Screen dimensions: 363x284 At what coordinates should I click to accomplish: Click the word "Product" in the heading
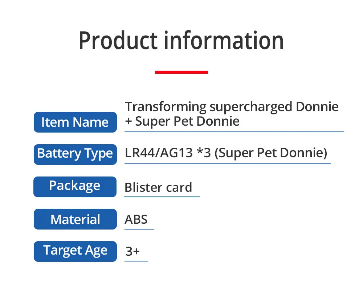pyautogui.click(x=118, y=41)
